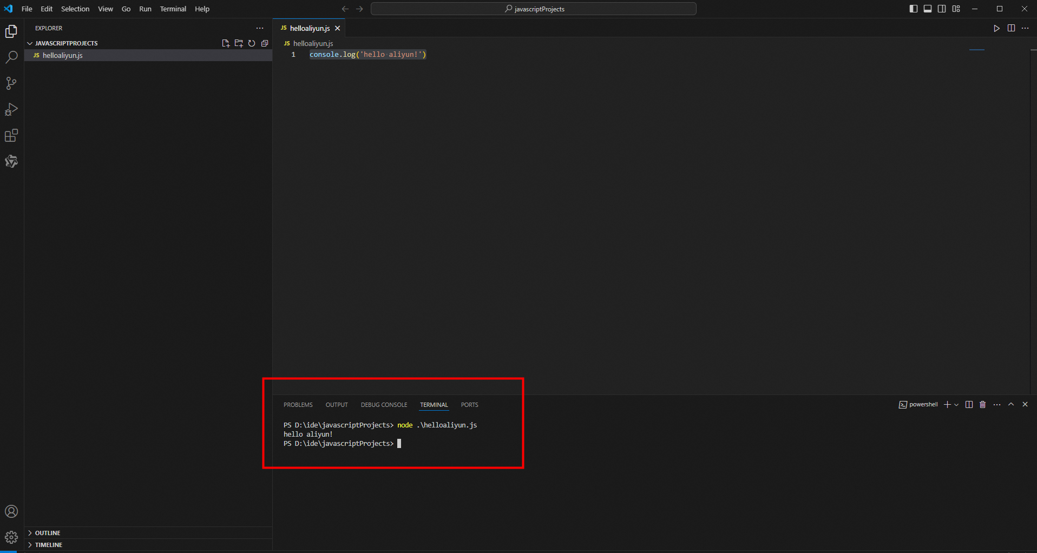Image resolution: width=1037 pixels, height=553 pixels.
Task: Toggle the bottom panel visibility
Action: tap(928, 9)
